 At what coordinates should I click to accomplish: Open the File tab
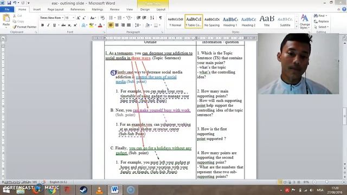tap(7, 9)
